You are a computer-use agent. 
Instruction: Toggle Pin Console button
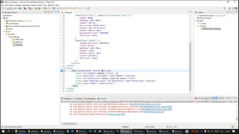click(x=220, y=98)
